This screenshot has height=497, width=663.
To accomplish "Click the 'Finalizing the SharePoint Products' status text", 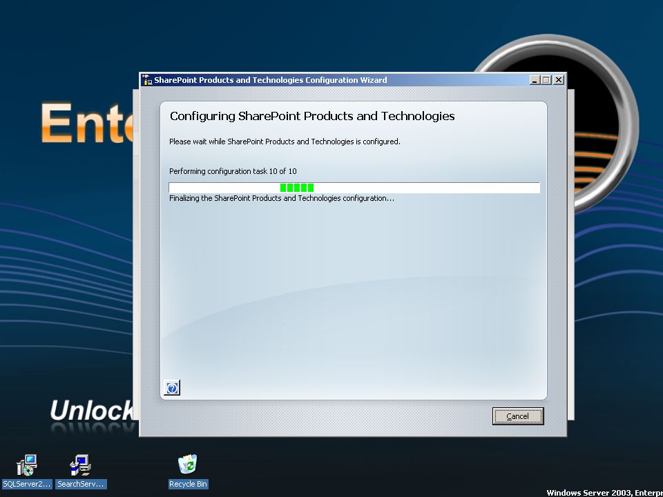I will click(282, 198).
